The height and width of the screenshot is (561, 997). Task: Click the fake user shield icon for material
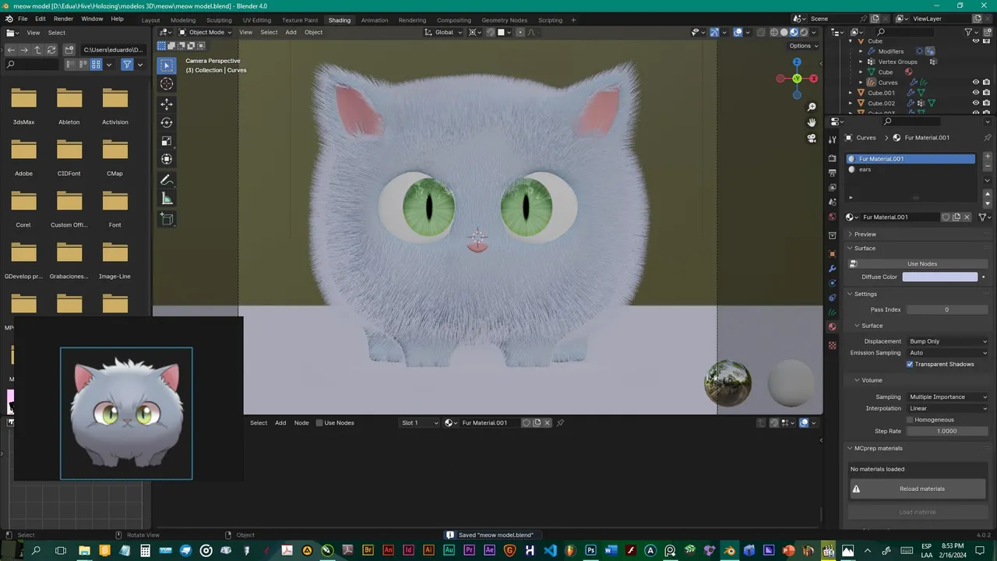[x=946, y=217]
